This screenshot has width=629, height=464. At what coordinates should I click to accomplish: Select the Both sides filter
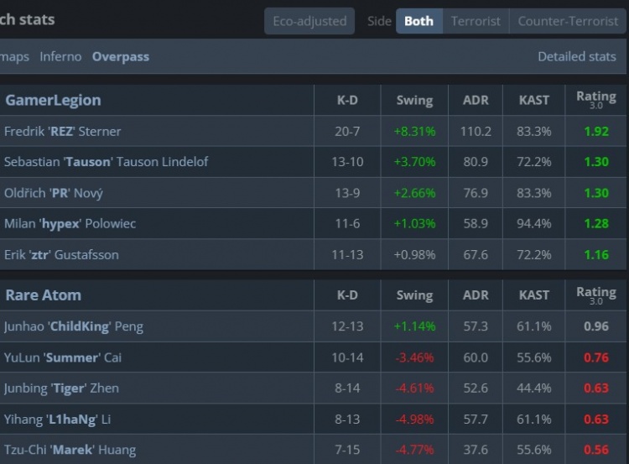pos(418,21)
